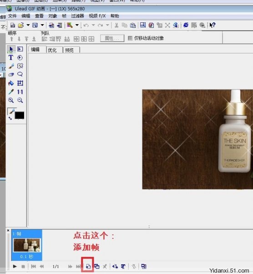Open the dropdown beside the image editor icon

click(77, 25)
